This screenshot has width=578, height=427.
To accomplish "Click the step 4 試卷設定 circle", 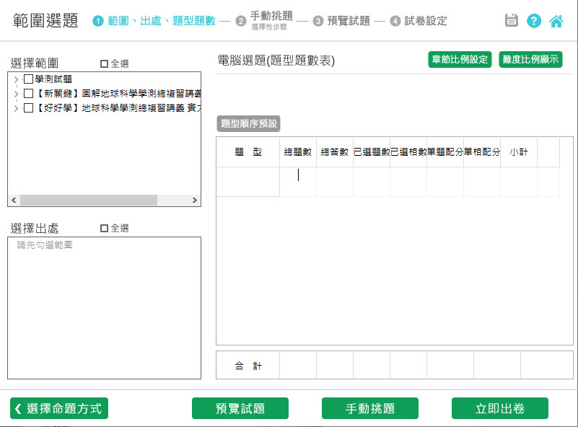I will coord(395,21).
